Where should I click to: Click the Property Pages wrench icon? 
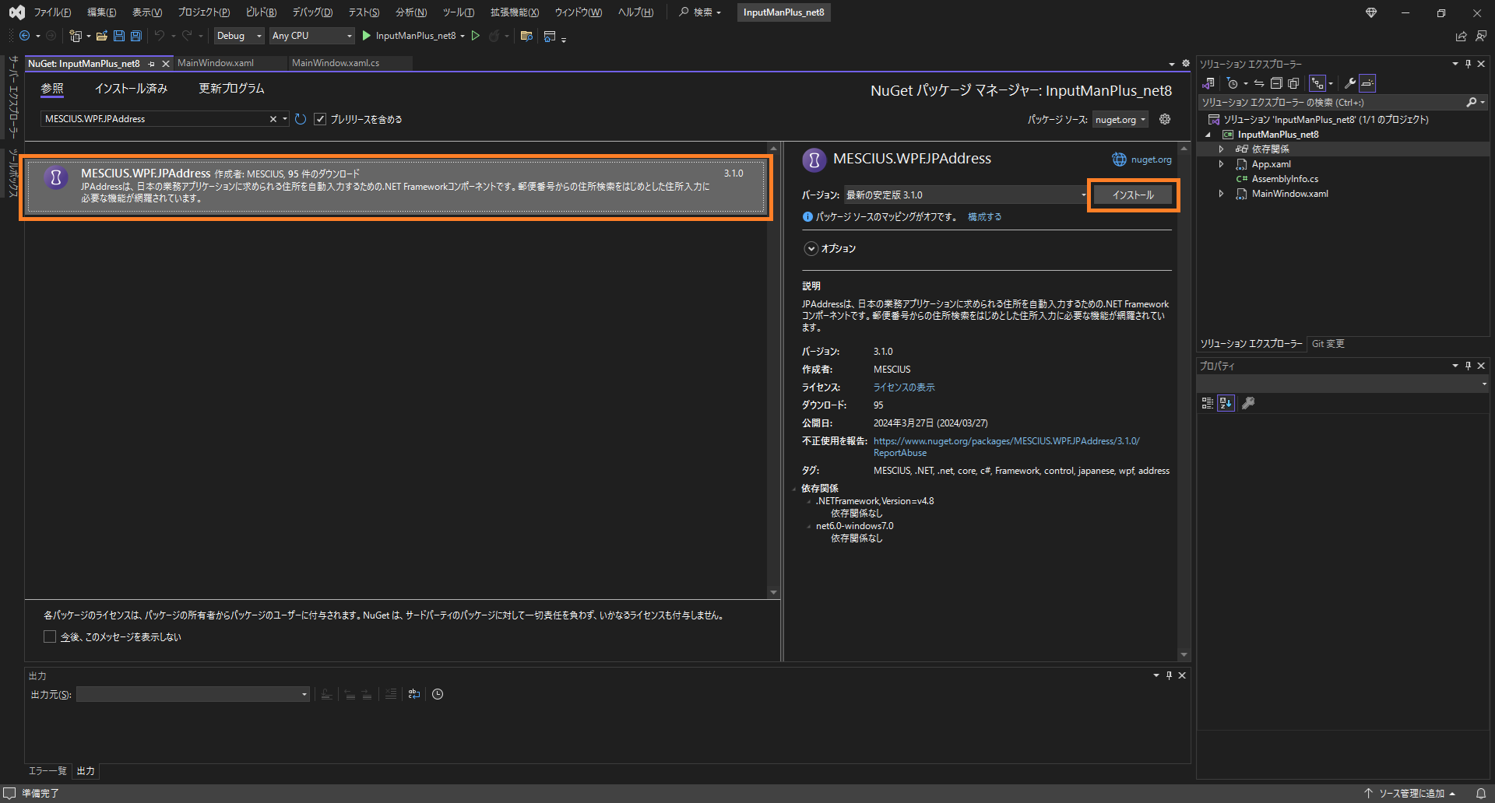[1248, 403]
